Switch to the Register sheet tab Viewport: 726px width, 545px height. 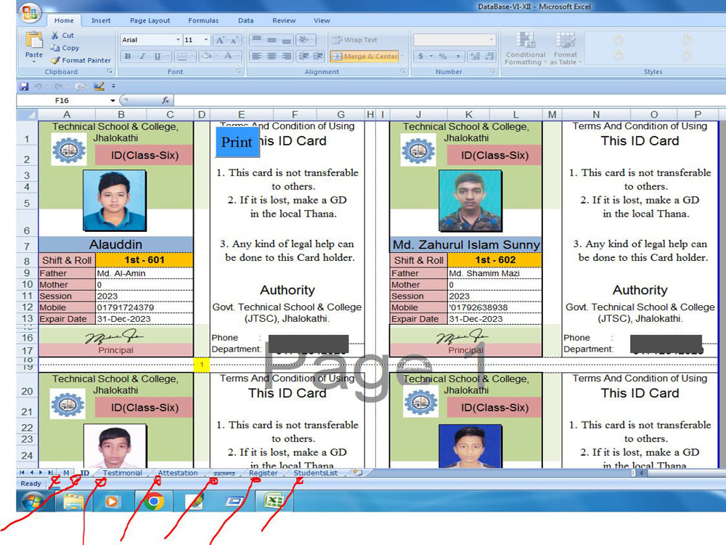tap(264, 473)
